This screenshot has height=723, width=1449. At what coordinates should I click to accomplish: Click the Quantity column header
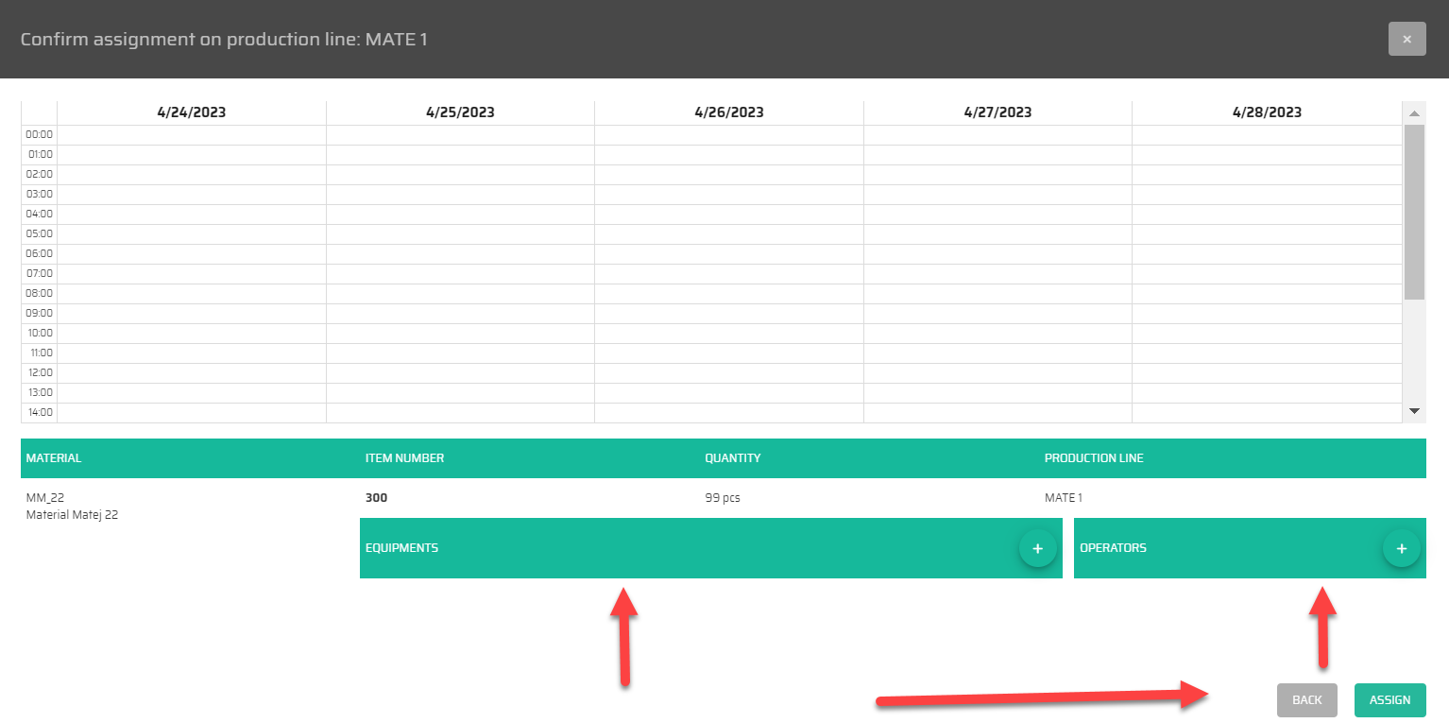coord(732,458)
